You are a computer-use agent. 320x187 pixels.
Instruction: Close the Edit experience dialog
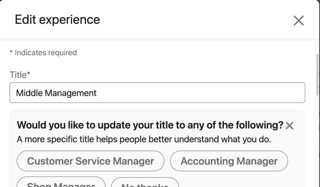tap(298, 21)
